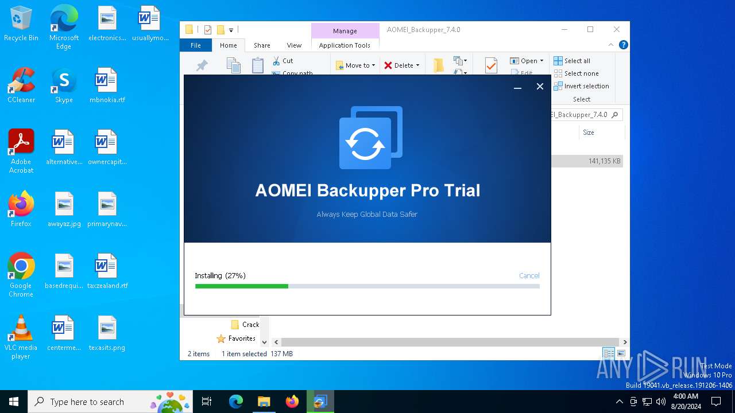Click the taskbar search box
Viewport: 735px width, 413px height.
[111, 402]
